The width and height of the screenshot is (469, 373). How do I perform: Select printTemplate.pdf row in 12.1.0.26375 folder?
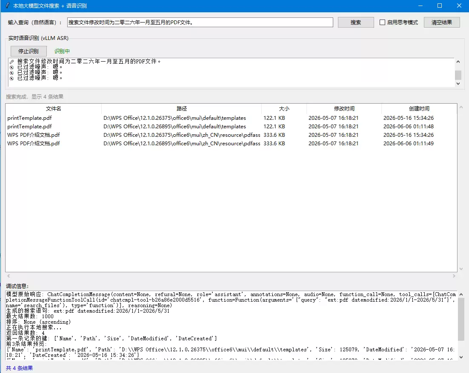(x=231, y=118)
